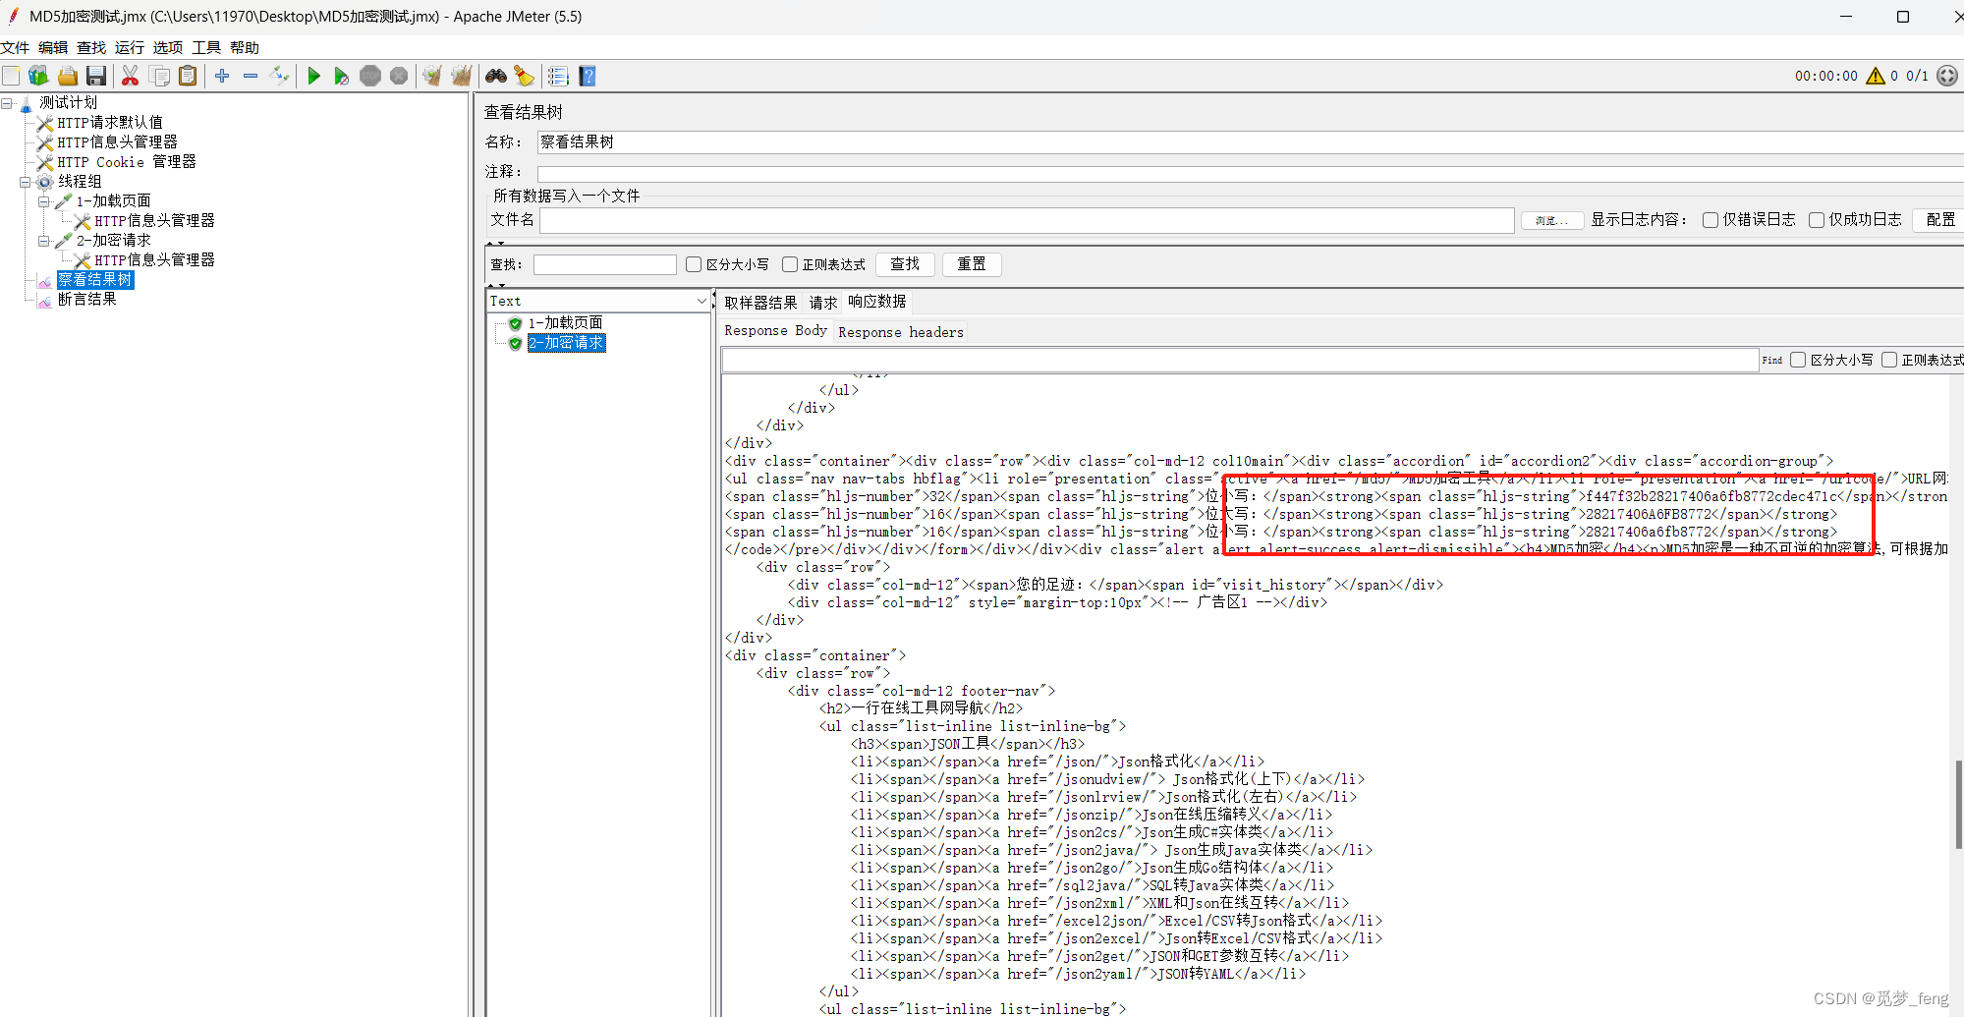
Task: Clear all results with broom icon
Action: pyautogui.click(x=524, y=76)
